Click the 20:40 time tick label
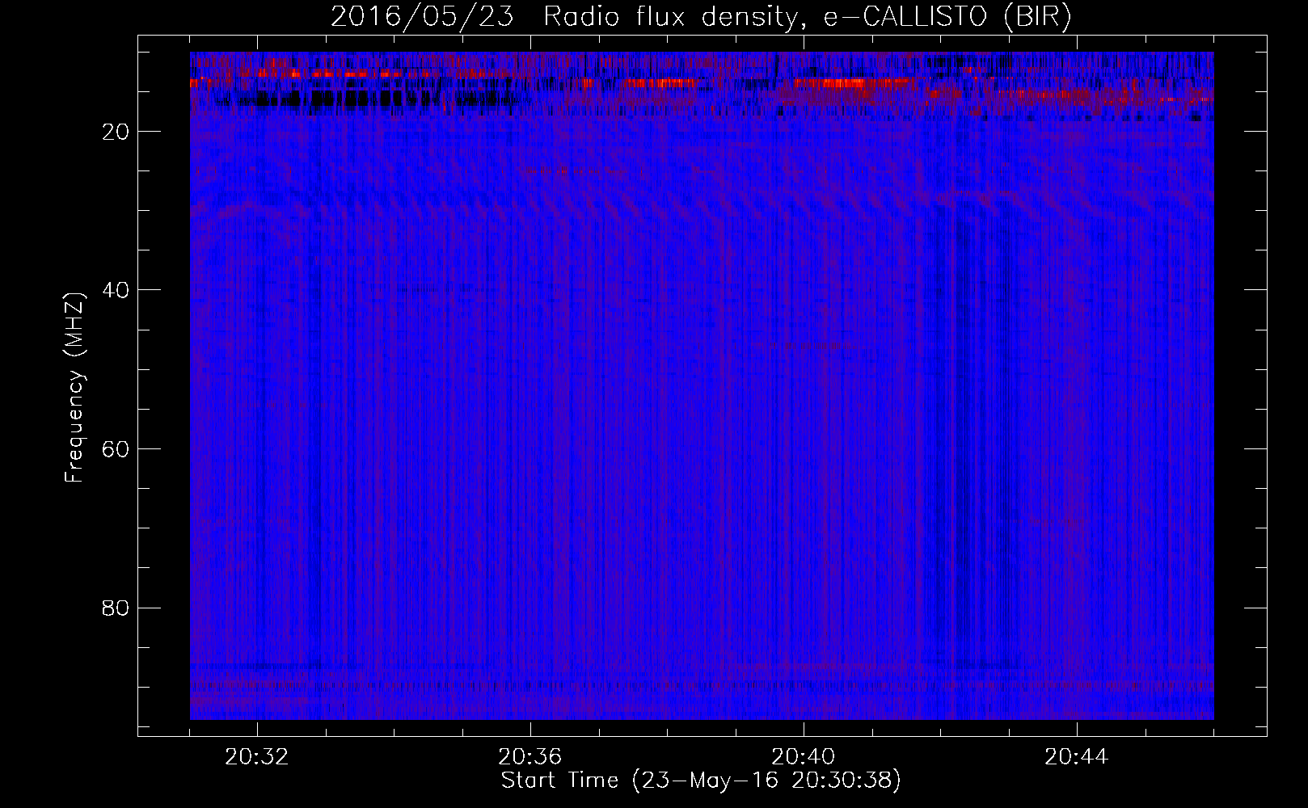This screenshot has height=808, width=1308. pos(804,757)
